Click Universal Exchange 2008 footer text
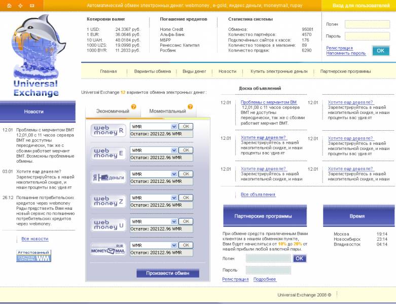 click(304, 295)
